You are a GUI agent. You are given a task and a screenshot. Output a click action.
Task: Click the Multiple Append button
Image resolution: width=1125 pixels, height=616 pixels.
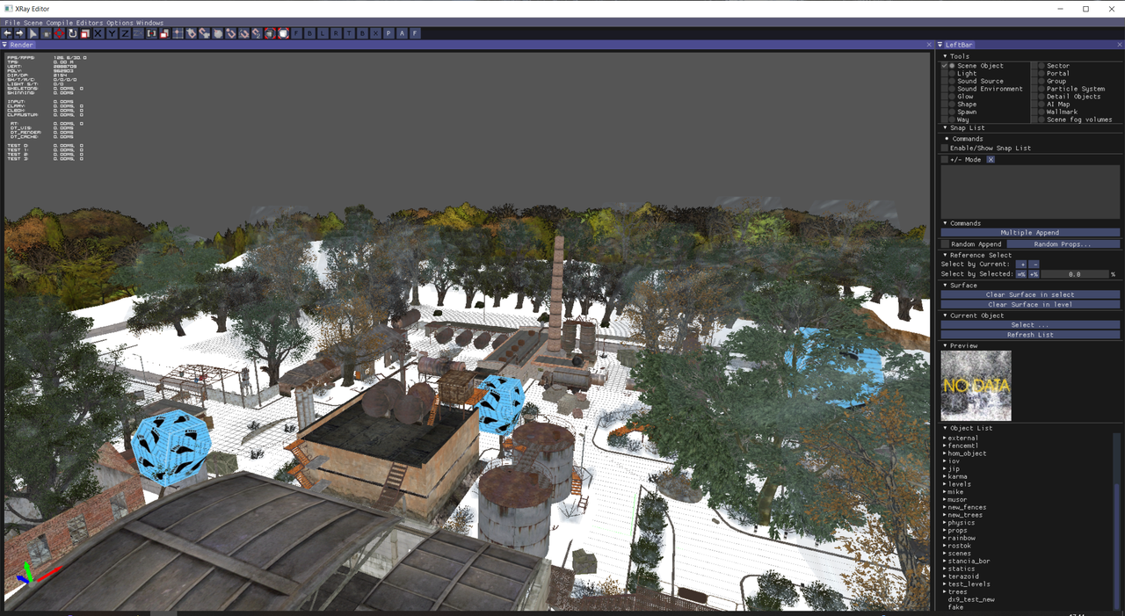1030,233
